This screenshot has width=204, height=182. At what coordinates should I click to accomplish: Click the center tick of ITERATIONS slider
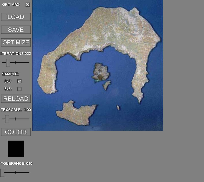pyautogui.click(x=16, y=63)
